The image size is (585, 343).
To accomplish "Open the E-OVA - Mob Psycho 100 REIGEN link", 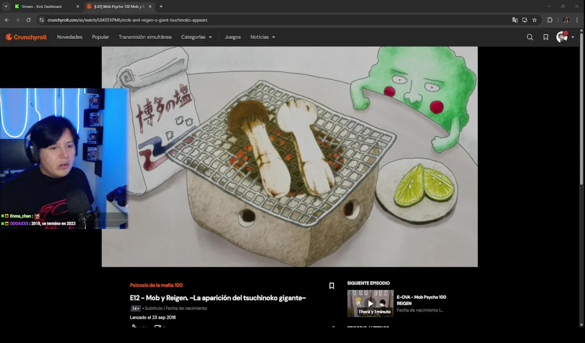I will point(422,300).
